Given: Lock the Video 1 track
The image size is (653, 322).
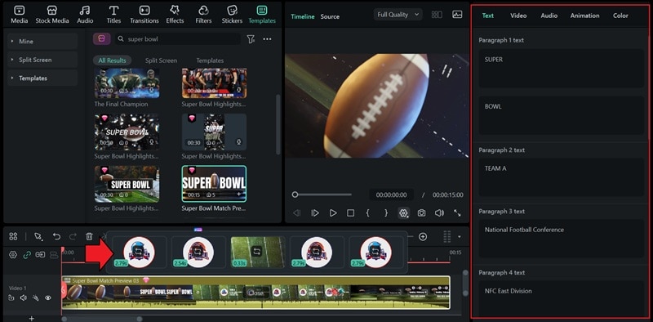Looking at the screenshot, I should click(11, 297).
